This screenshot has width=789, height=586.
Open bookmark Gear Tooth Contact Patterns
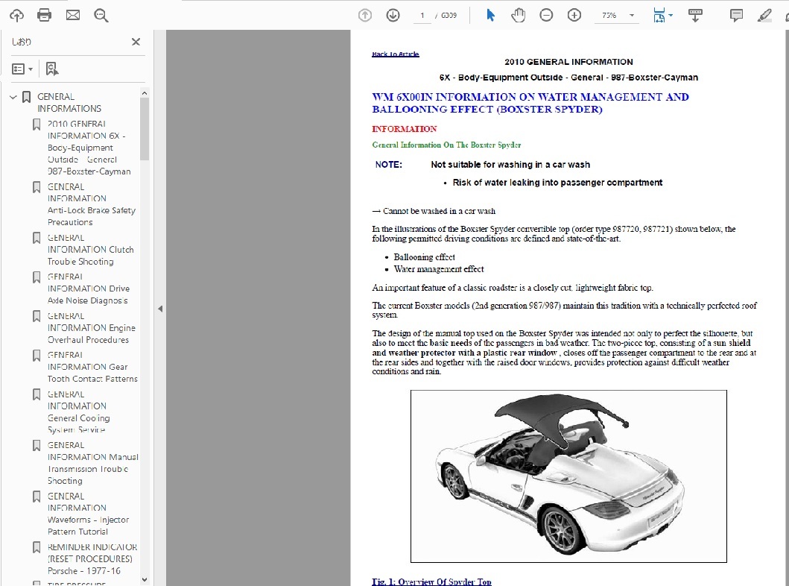[x=92, y=367]
